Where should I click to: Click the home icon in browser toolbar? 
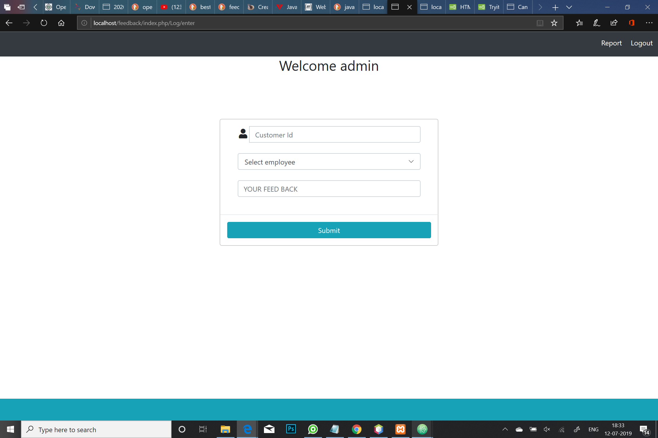pyautogui.click(x=61, y=23)
